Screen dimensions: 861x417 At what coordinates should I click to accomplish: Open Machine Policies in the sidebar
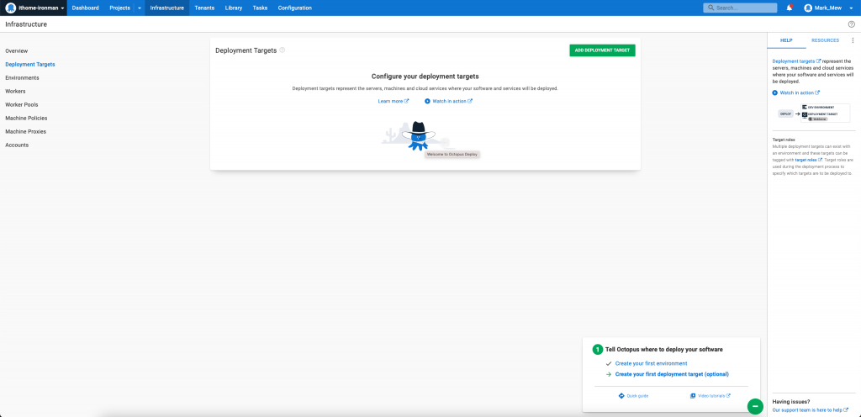click(26, 118)
